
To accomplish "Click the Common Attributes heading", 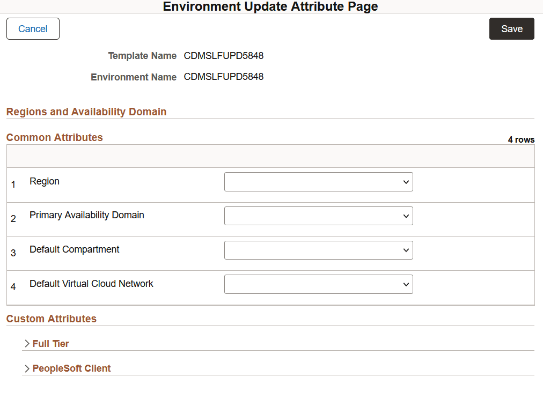I will point(54,137).
